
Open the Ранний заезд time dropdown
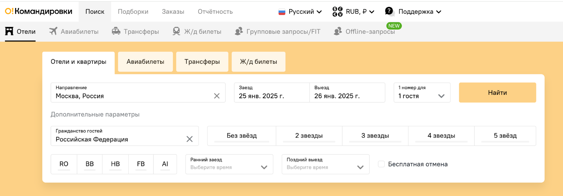click(229, 164)
